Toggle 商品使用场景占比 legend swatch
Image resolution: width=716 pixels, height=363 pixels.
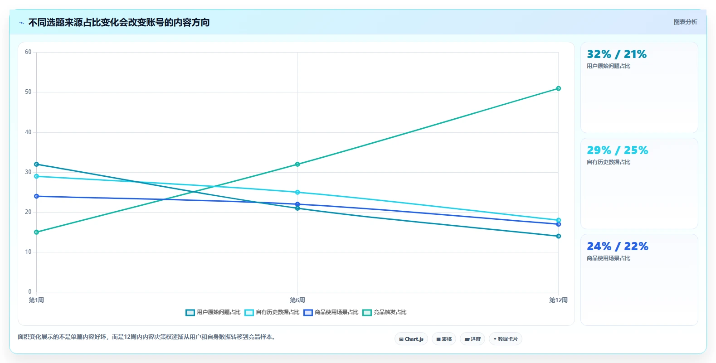point(308,312)
